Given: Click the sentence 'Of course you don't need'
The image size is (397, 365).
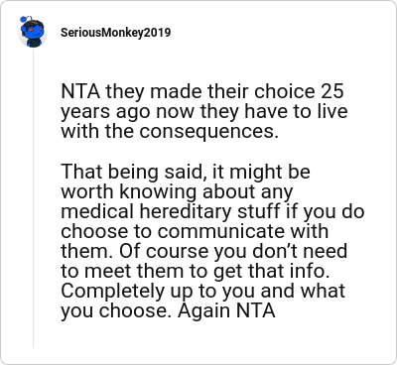Looking at the screenshot, I should (233, 251).
